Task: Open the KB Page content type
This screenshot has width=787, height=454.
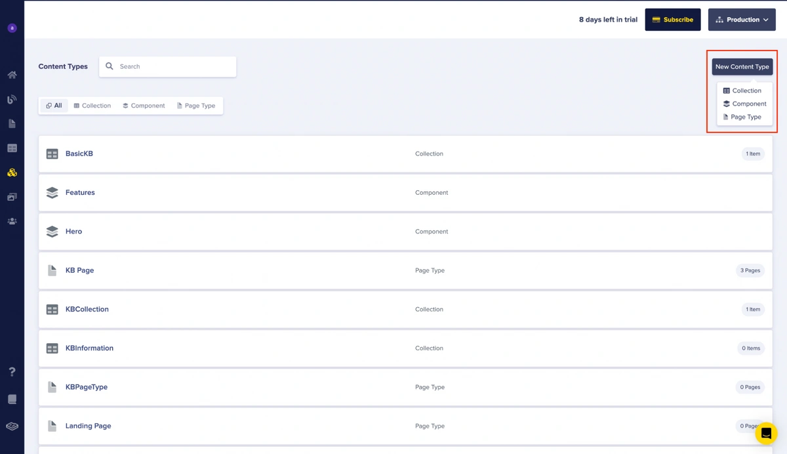Action: (79, 270)
